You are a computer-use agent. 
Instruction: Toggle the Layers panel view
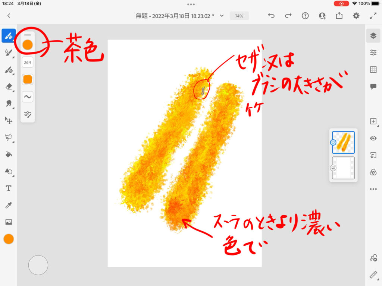tap(373, 35)
